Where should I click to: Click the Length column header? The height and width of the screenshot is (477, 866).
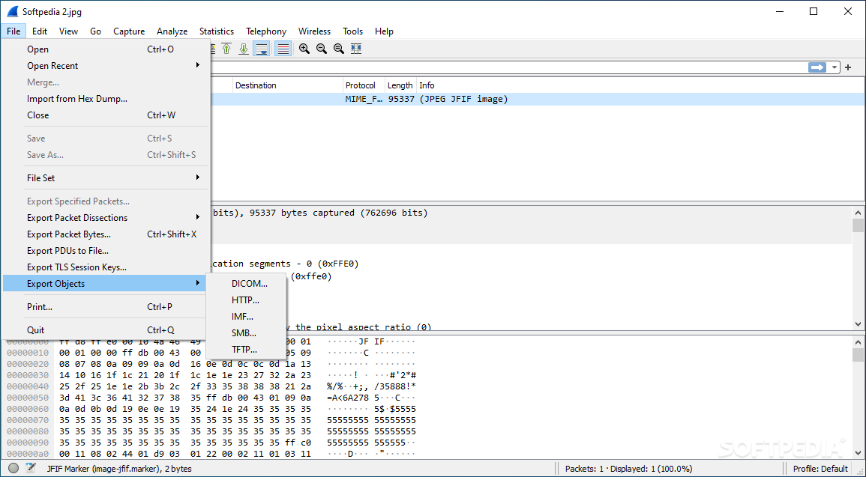[400, 85]
